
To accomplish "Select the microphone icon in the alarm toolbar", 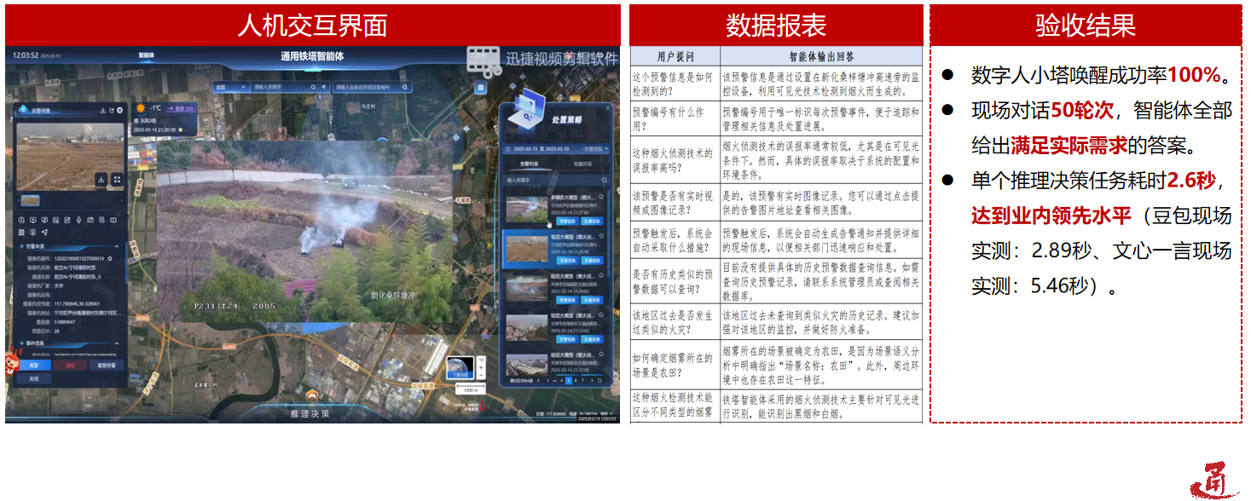I will [78, 218].
